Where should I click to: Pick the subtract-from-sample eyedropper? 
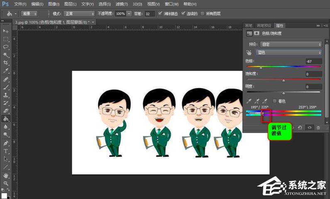click(x=265, y=101)
